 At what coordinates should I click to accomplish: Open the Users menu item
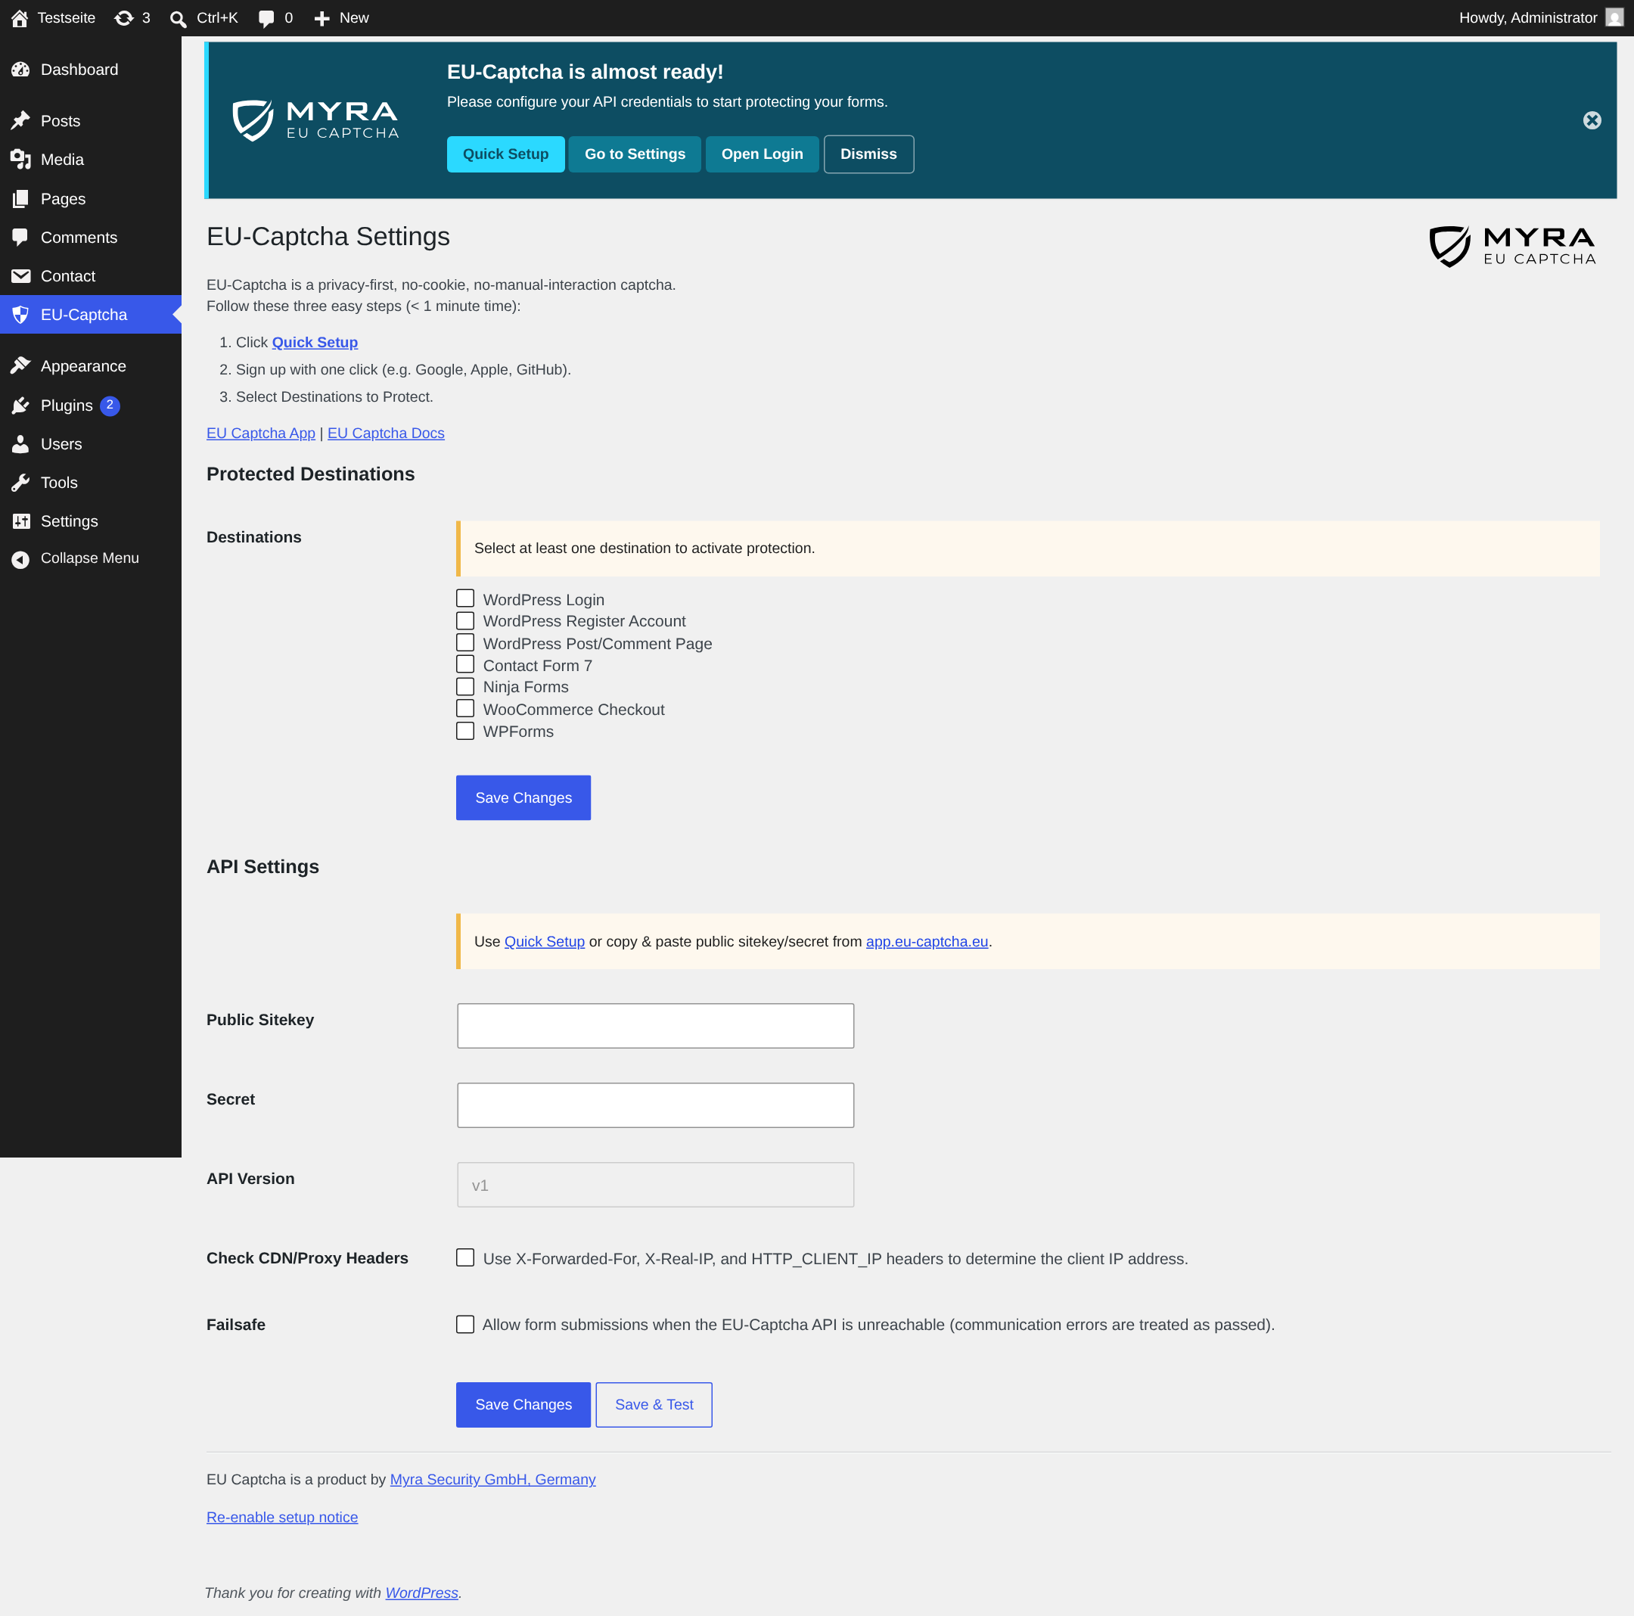[91, 444]
